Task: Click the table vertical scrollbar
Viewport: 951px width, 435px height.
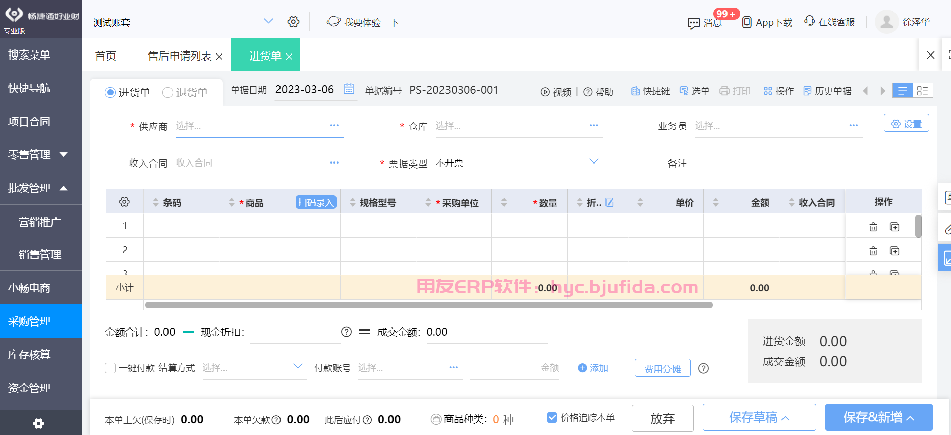Action: coord(918,226)
